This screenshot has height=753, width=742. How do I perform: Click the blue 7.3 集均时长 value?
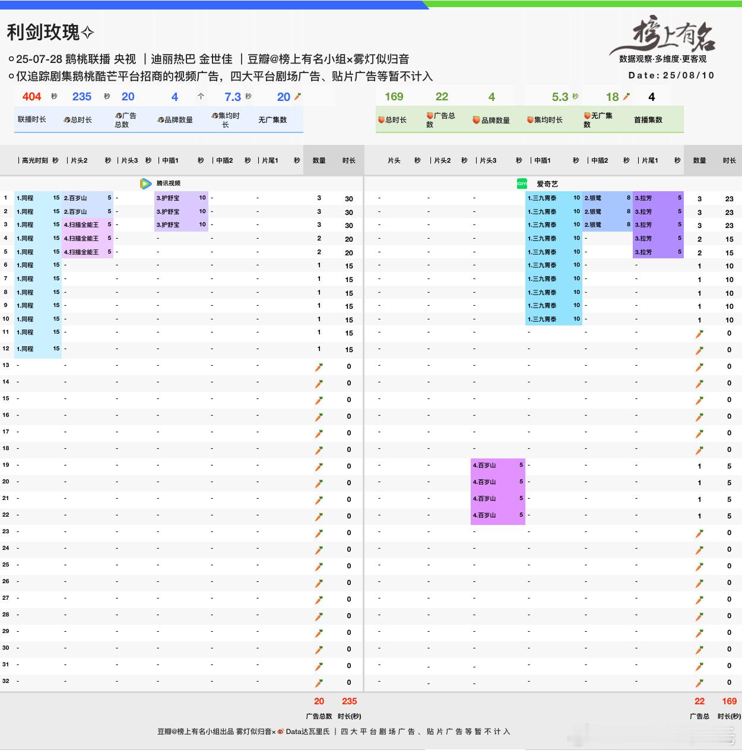(x=233, y=97)
